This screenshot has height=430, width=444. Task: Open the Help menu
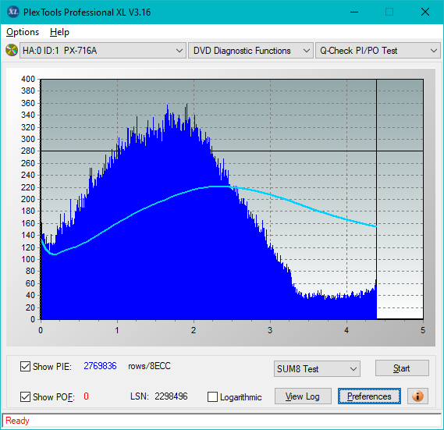(59, 32)
